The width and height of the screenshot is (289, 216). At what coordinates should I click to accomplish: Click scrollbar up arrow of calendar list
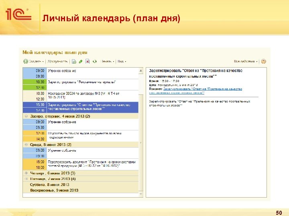tap(141, 71)
